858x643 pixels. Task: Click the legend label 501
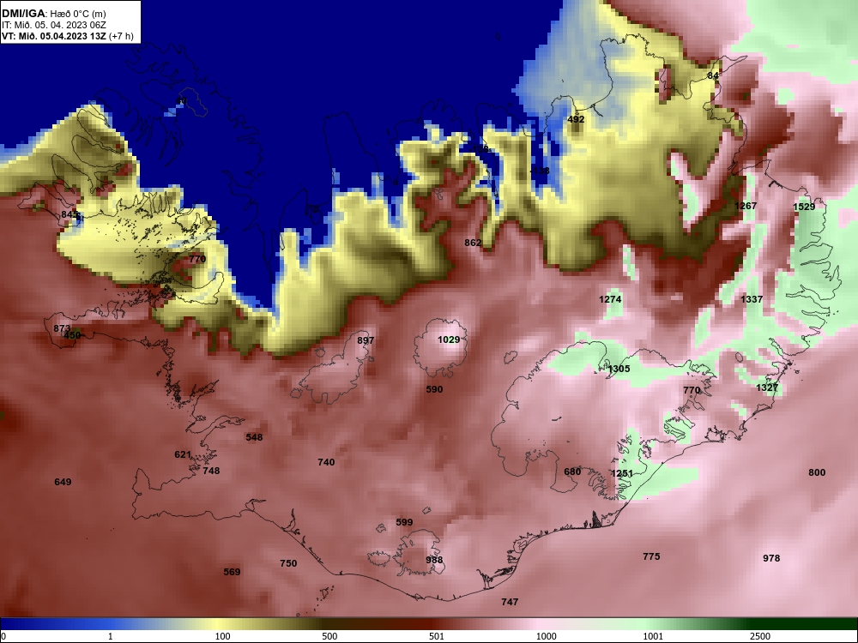(x=436, y=636)
